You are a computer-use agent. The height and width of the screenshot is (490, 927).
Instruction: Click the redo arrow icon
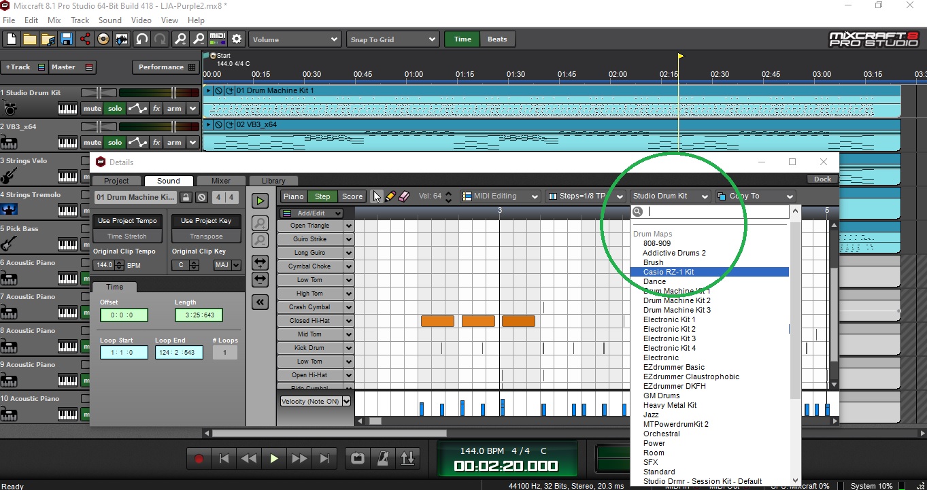click(x=160, y=39)
